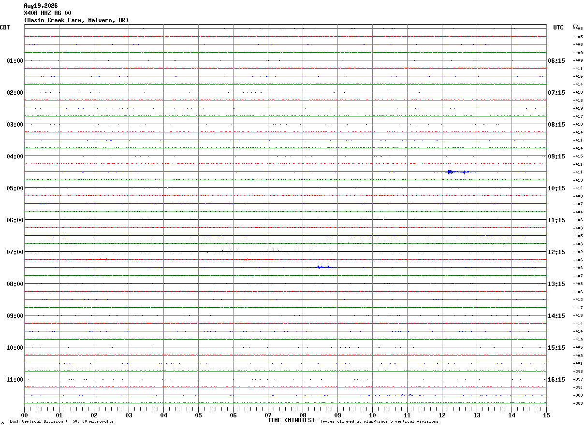The image size is (585, 428).
Task: Click the Basin Creek Farm, Malvern, AR title
Action: 76,20
